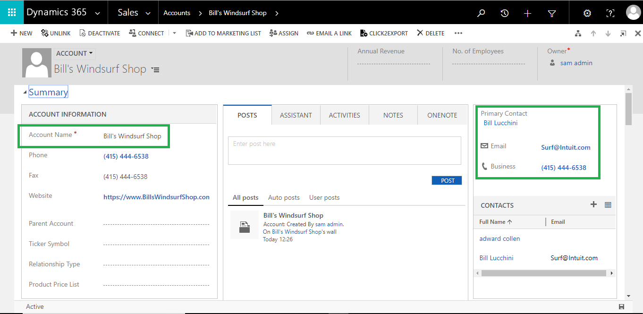
Task: Click the account image placeholder
Action: tap(37, 62)
